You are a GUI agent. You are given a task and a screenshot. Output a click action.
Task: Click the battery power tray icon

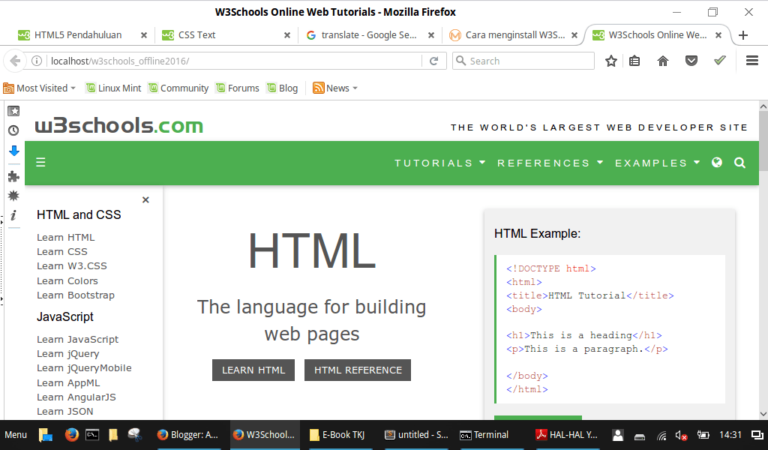coord(703,435)
